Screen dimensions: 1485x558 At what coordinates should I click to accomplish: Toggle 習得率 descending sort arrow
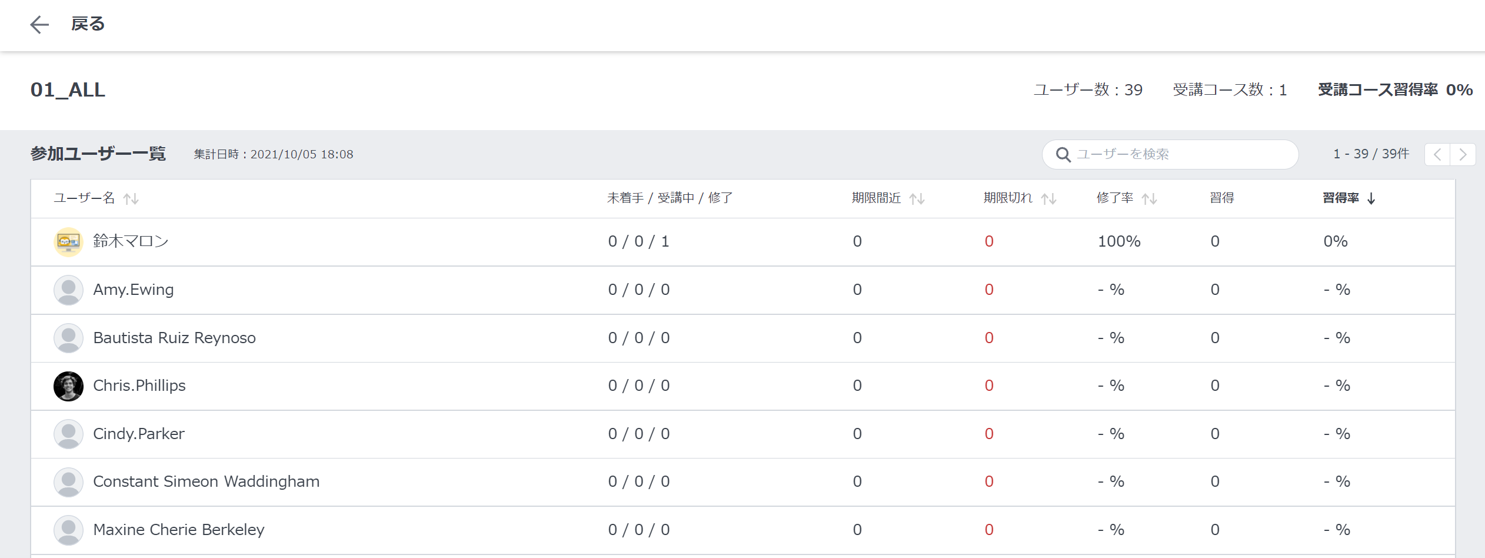pyautogui.click(x=1371, y=199)
